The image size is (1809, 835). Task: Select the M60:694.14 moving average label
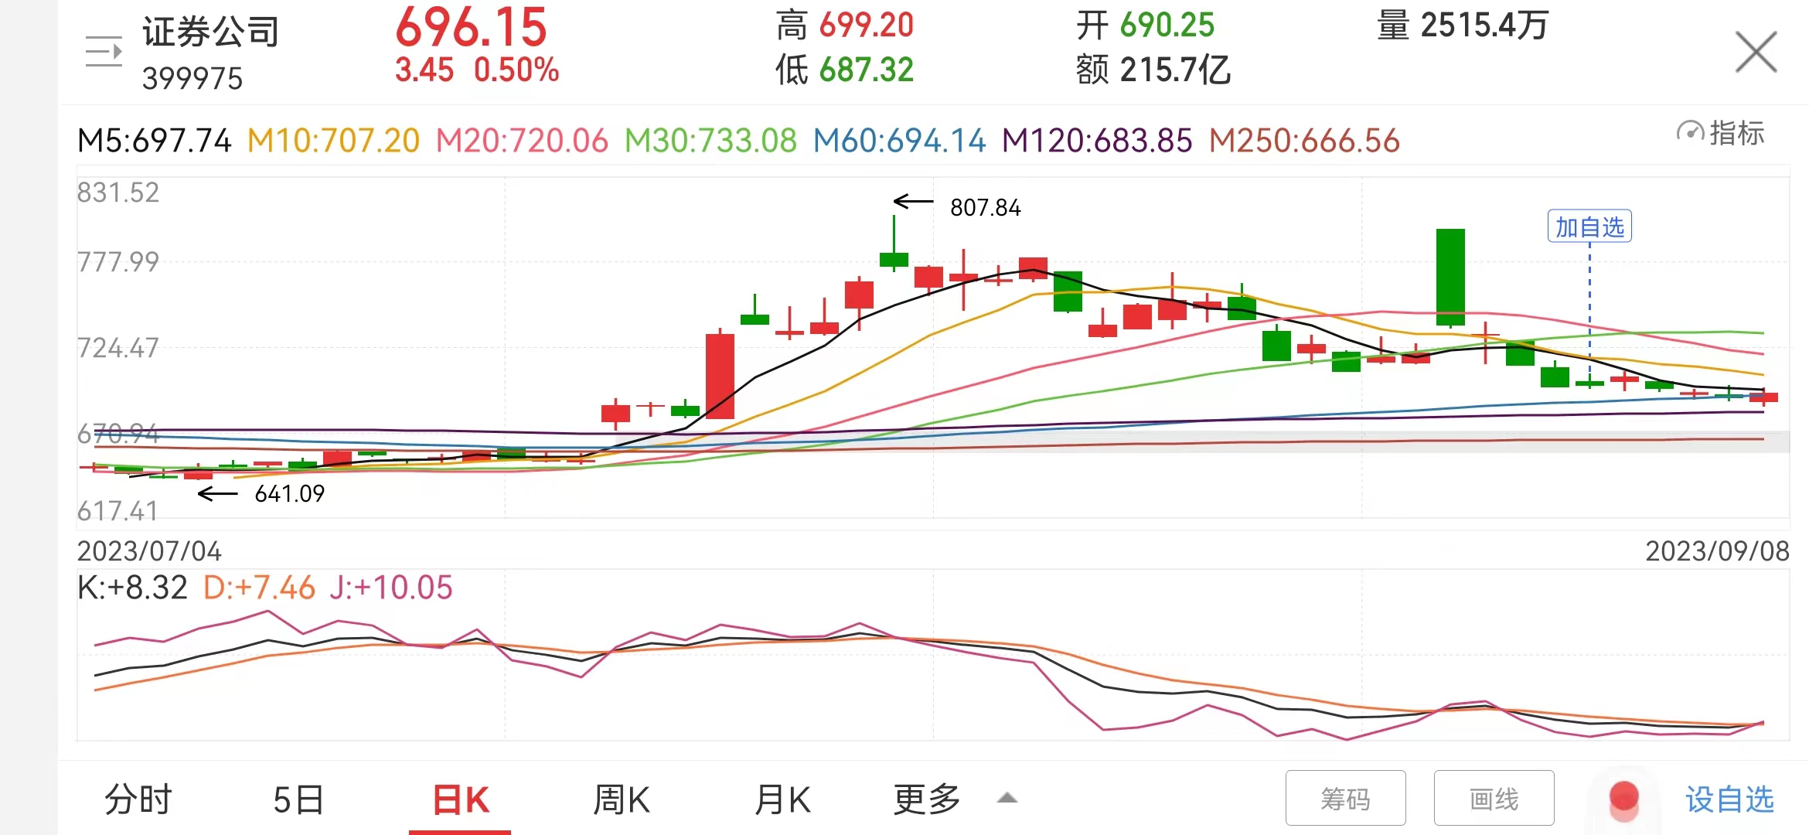899,141
